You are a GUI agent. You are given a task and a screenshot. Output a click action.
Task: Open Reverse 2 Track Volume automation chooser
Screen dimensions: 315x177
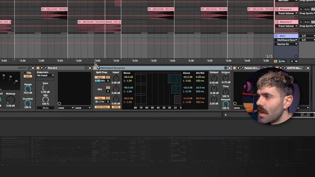(286, 26)
